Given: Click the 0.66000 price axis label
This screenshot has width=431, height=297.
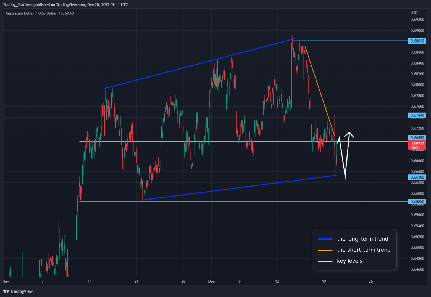Looking at the screenshot, I should (417, 193).
